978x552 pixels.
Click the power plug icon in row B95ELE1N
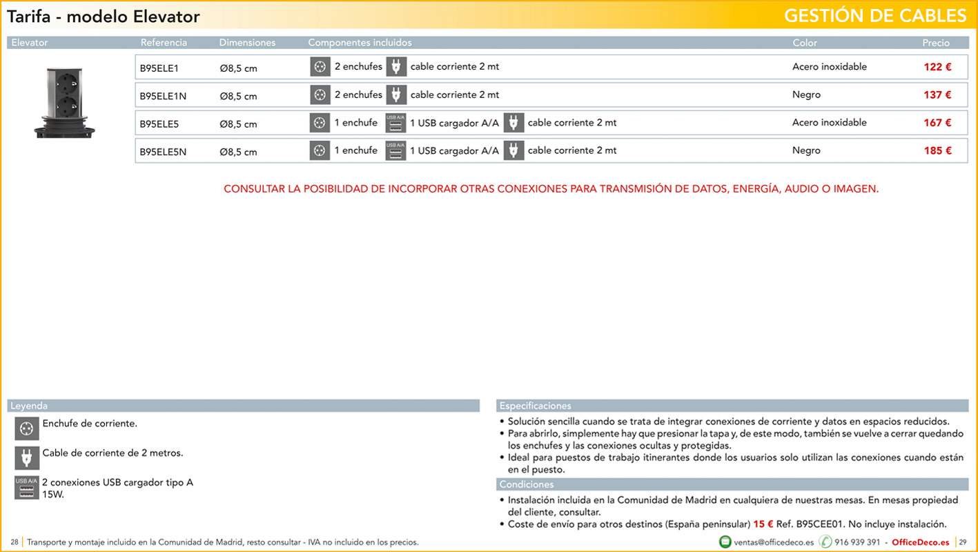[x=396, y=95]
